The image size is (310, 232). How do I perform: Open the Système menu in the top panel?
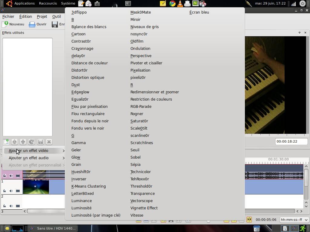pos(68,3)
